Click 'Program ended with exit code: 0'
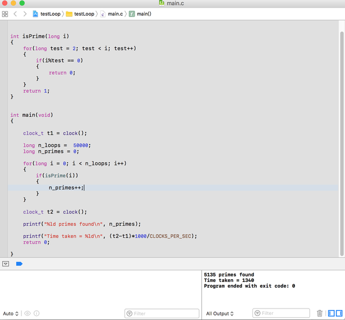The width and height of the screenshot is (345, 320). 250,286
